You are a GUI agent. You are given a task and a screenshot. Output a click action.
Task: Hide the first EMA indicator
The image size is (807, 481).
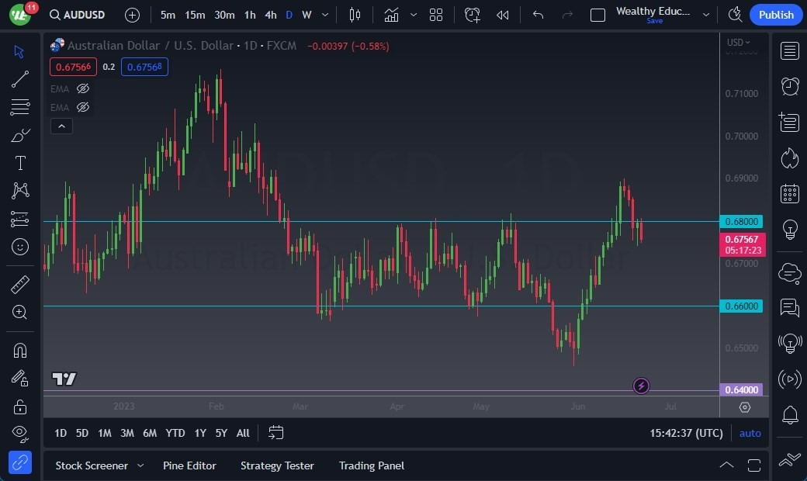[81, 88]
